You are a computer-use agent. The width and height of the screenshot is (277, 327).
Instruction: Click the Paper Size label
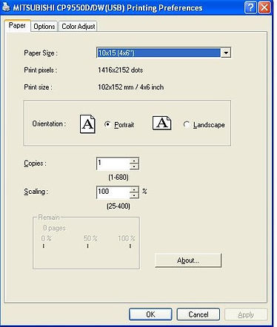pyautogui.click(x=41, y=53)
